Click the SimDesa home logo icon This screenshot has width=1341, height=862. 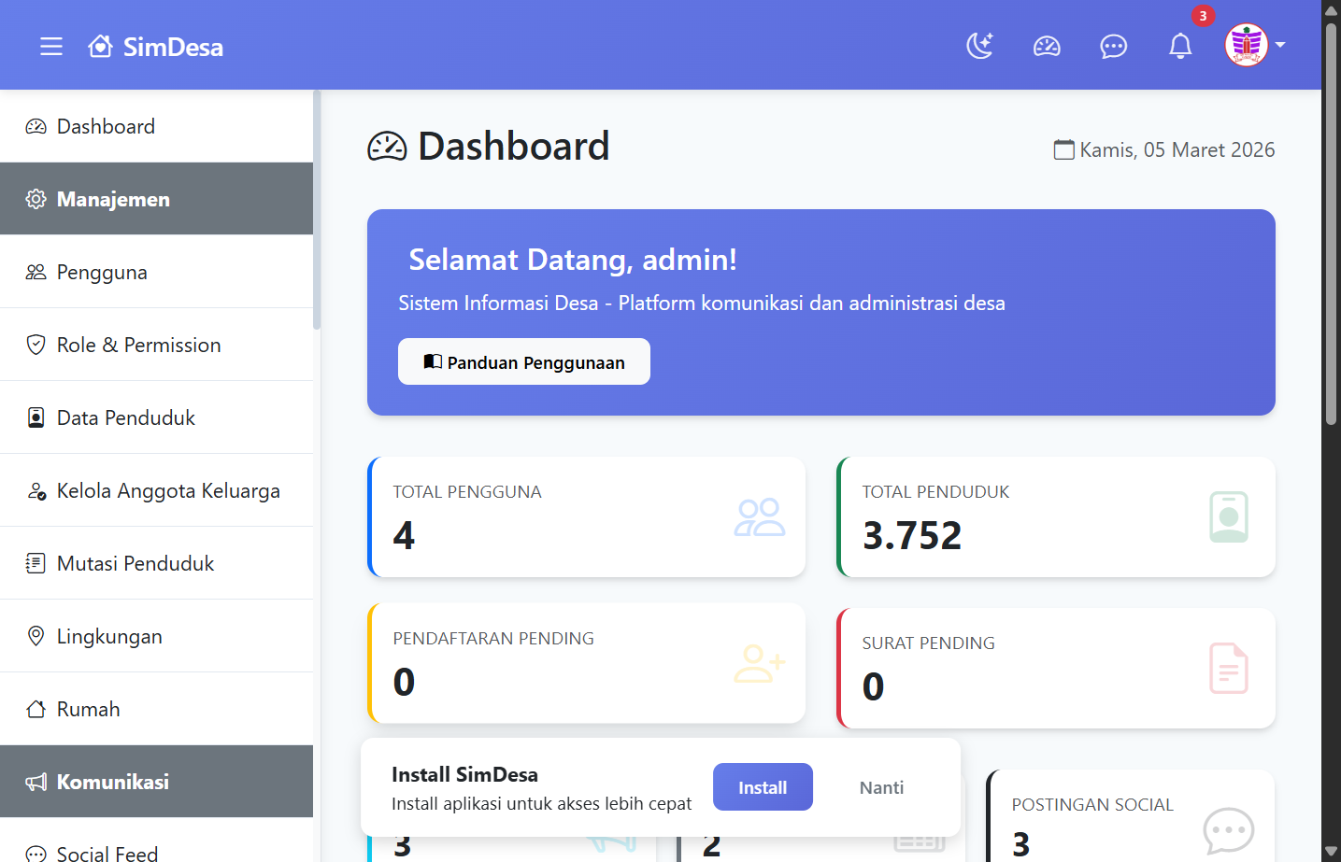click(x=101, y=46)
